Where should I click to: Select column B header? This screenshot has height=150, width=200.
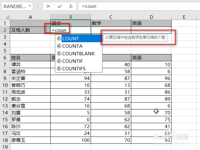coord(71,17)
